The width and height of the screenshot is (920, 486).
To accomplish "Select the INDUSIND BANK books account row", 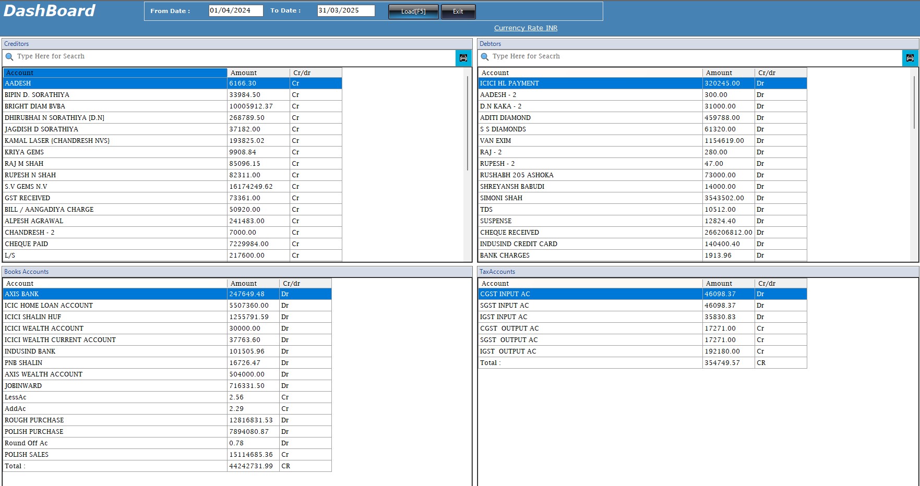I will click(x=115, y=351).
